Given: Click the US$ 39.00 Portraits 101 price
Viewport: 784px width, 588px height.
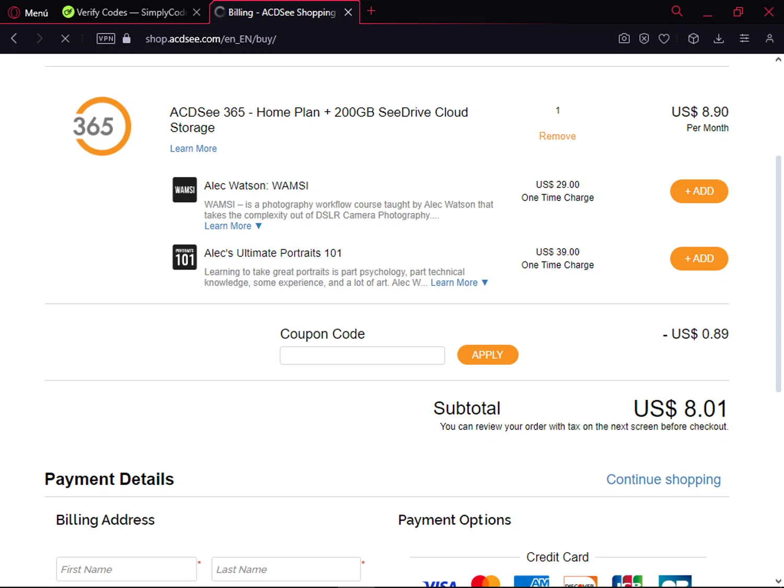Looking at the screenshot, I should point(558,252).
